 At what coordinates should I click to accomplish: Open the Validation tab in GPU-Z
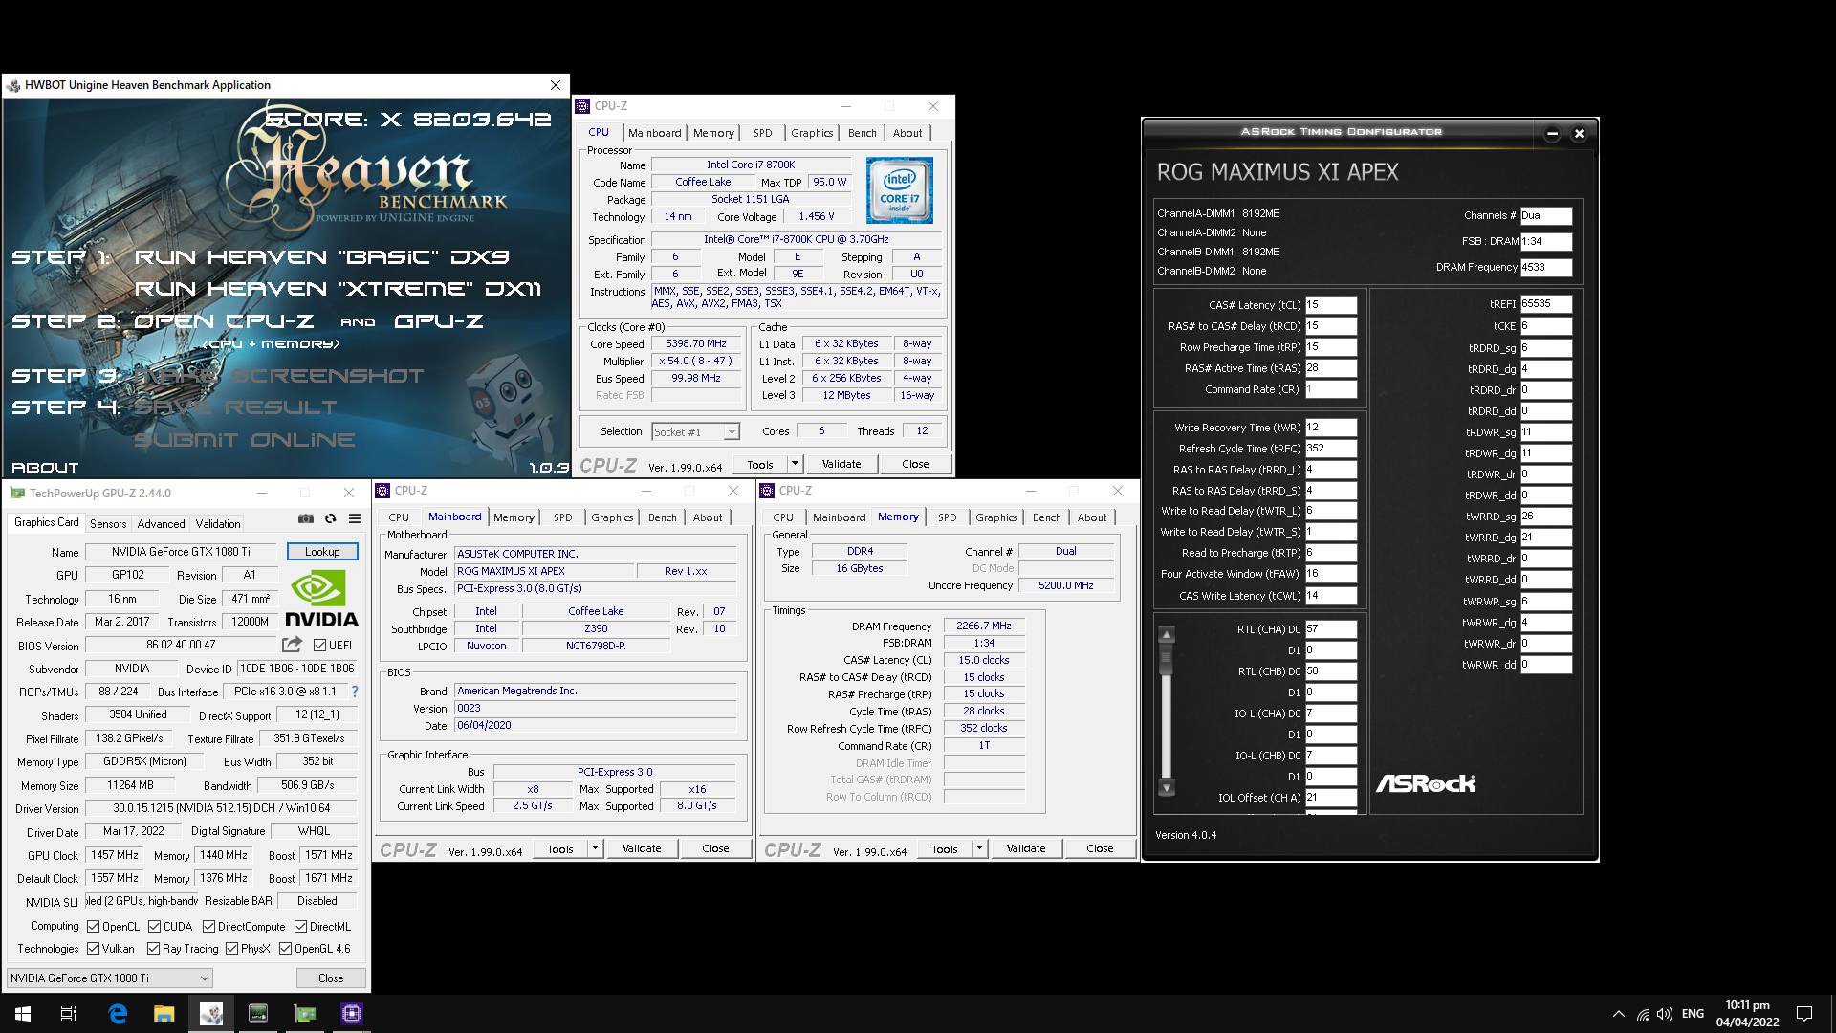tap(218, 524)
